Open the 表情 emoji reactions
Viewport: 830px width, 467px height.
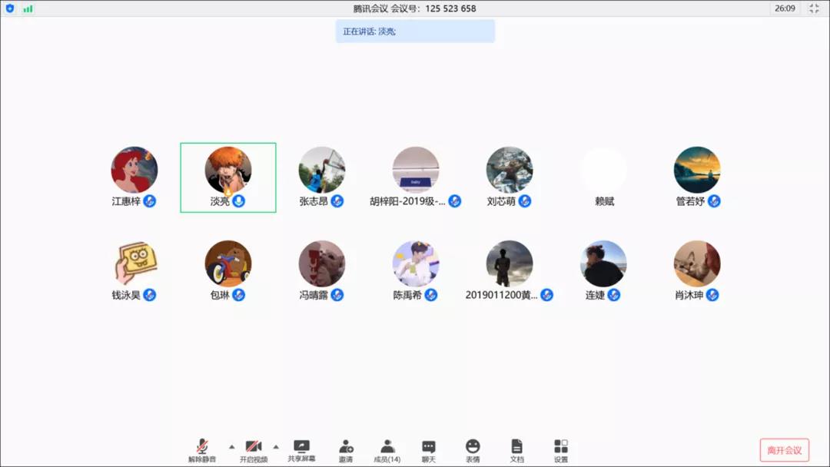(473, 446)
